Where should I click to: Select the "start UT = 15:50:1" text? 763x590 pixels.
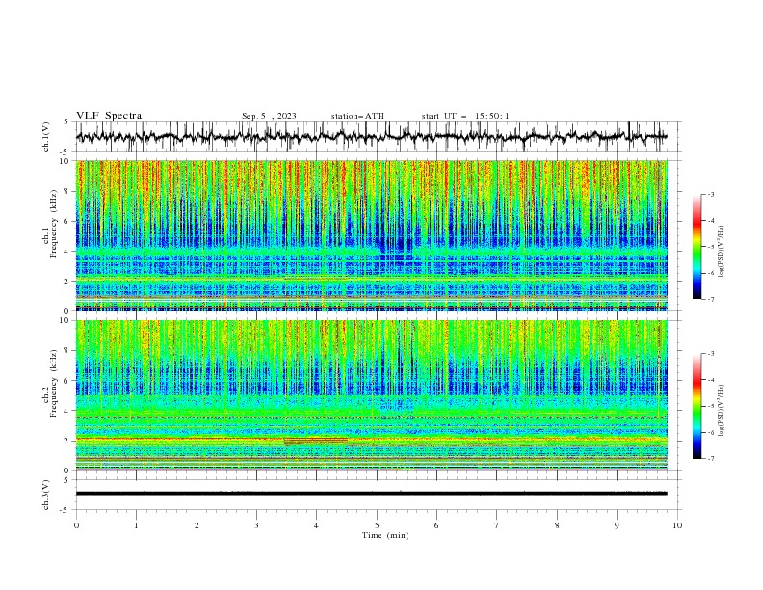pyautogui.click(x=465, y=116)
